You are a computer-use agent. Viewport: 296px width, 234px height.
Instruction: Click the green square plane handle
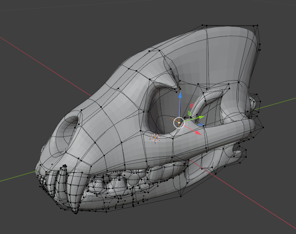(189, 113)
